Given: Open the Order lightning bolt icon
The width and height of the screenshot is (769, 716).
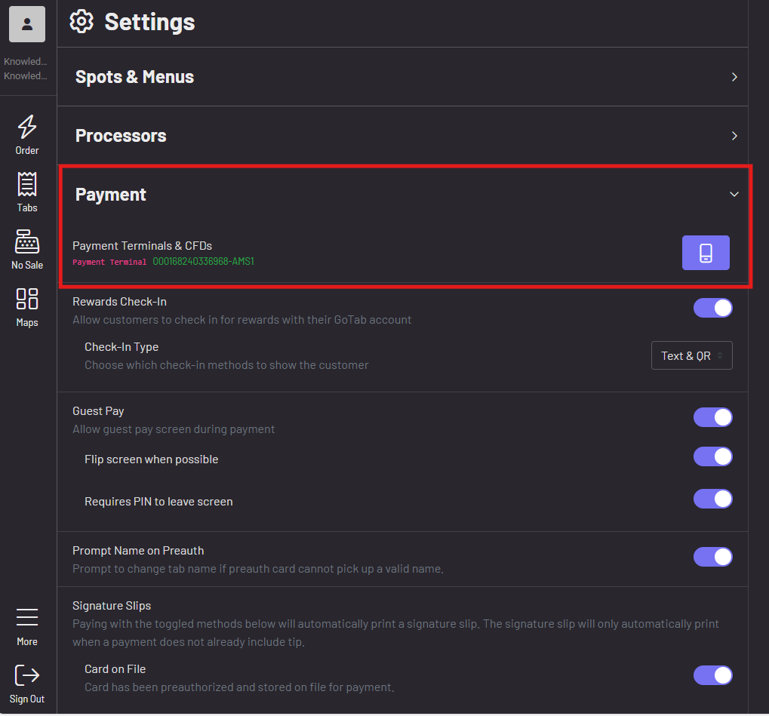Looking at the screenshot, I should pyautogui.click(x=27, y=127).
